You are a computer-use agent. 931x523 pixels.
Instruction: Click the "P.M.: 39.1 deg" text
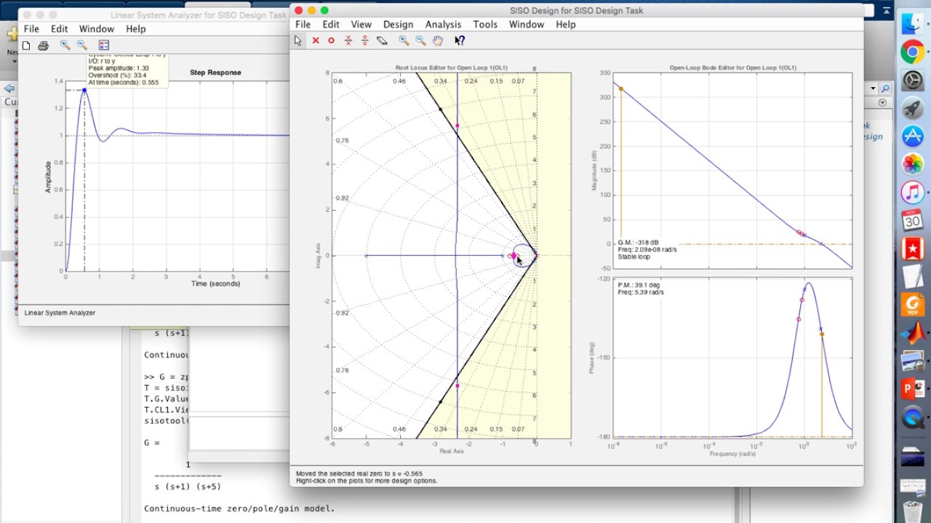640,285
